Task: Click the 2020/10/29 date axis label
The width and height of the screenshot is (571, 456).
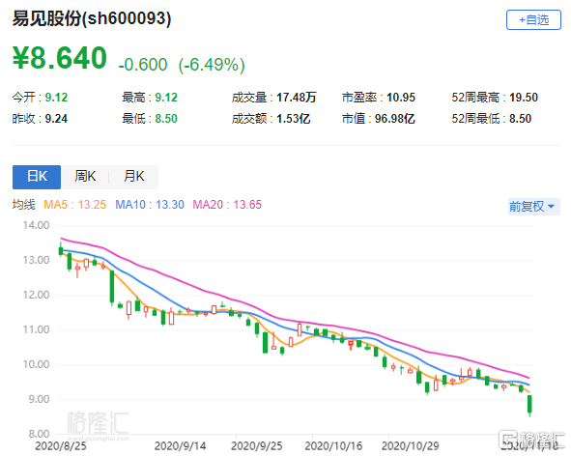Action: point(410,445)
